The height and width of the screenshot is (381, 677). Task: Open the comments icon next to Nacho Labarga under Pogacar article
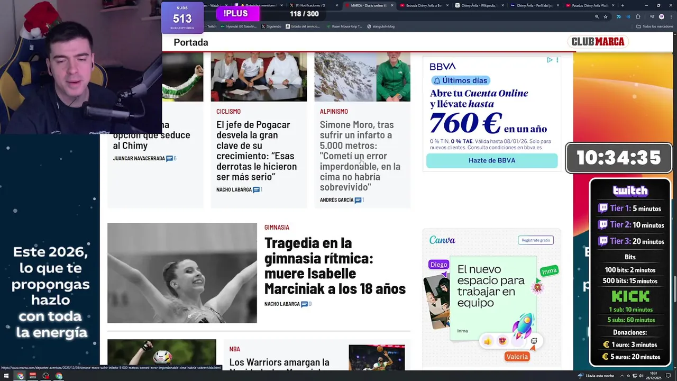click(256, 189)
